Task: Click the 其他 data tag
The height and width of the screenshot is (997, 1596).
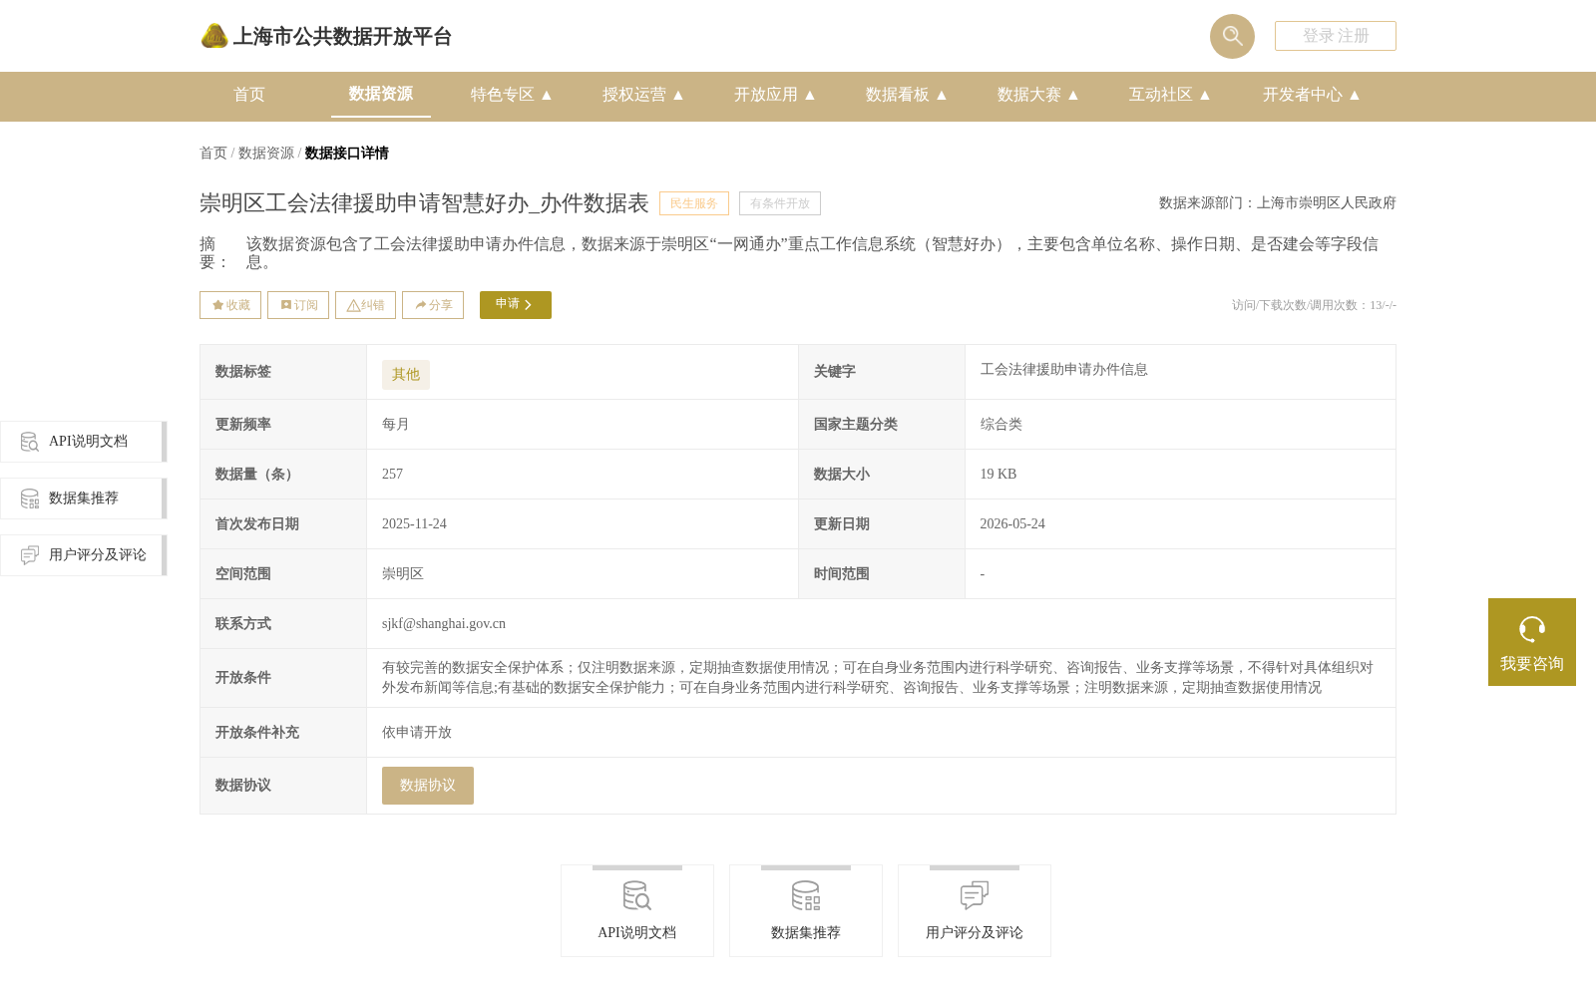Action: 406,375
